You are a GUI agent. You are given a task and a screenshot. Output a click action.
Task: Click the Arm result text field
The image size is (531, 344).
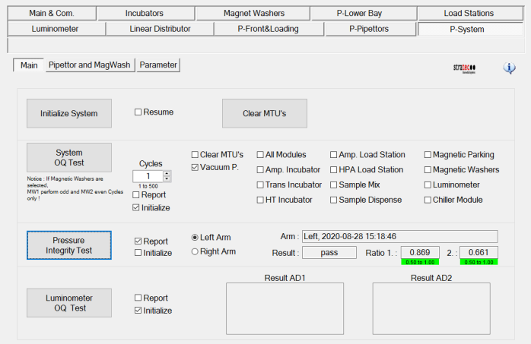point(399,236)
